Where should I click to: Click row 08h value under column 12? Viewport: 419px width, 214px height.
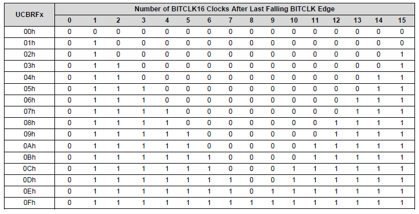[x=336, y=123]
